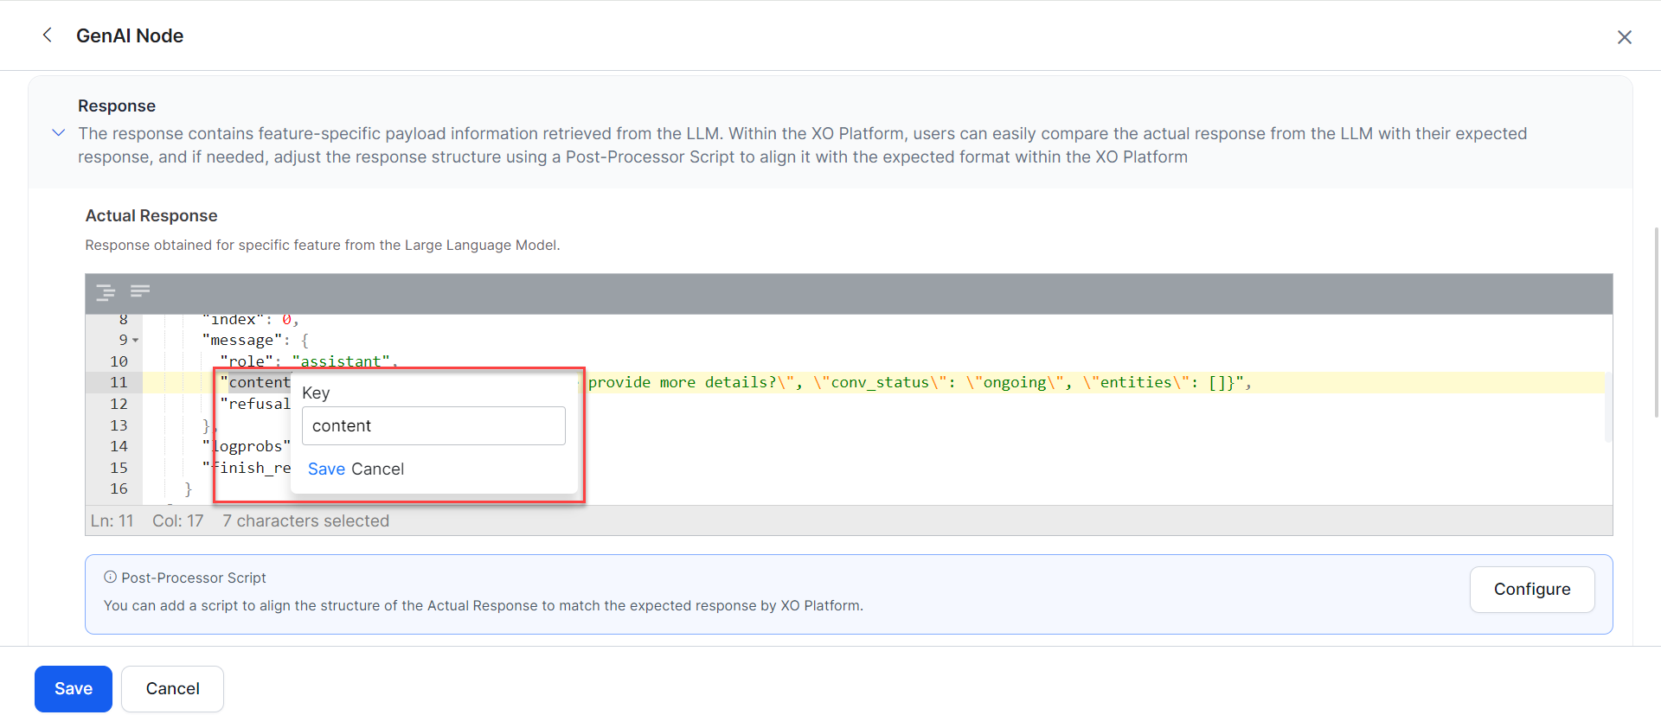
Task: Fold the message block at line 9
Action: (x=136, y=341)
